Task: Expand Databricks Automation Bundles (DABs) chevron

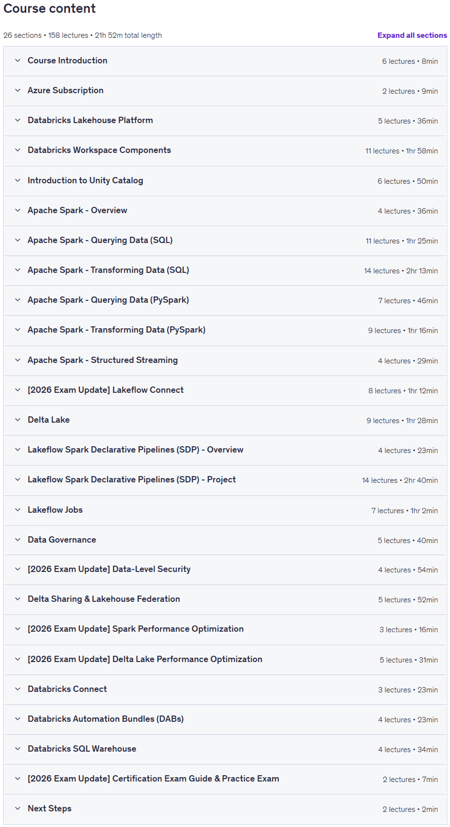Action: tap(18, 720)
